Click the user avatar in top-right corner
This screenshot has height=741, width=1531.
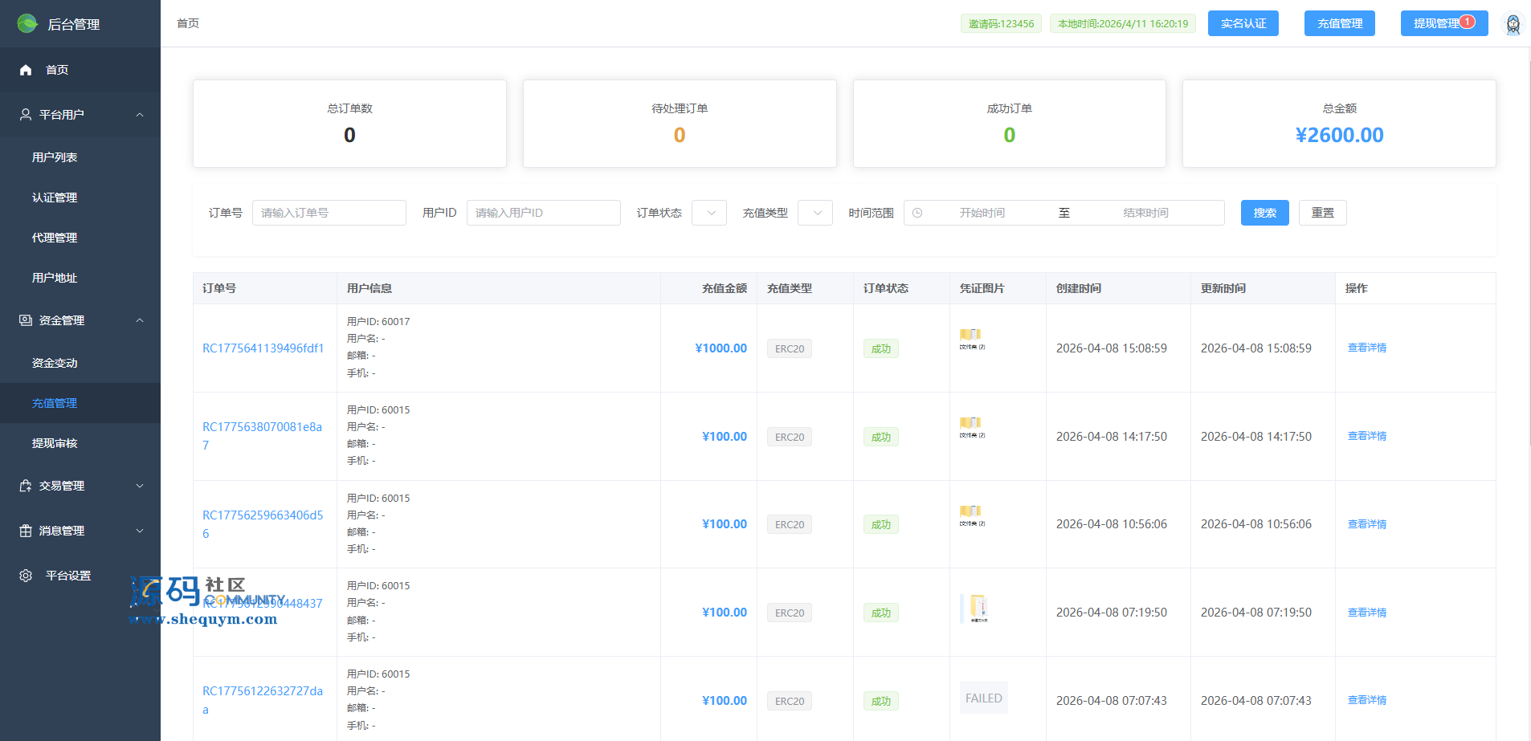click(x=1513, y=24)
